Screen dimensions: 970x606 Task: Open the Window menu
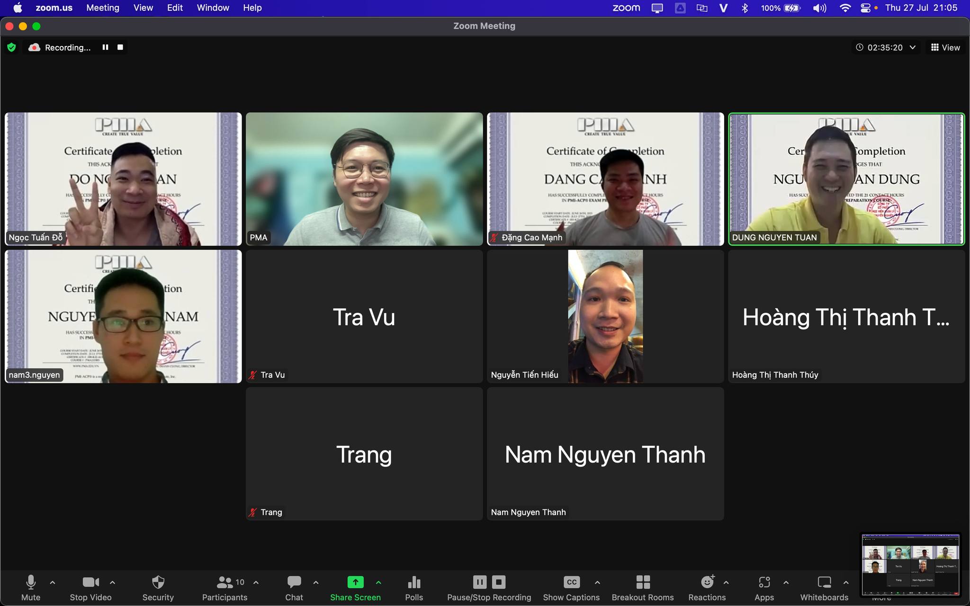(x=213, y=8)
